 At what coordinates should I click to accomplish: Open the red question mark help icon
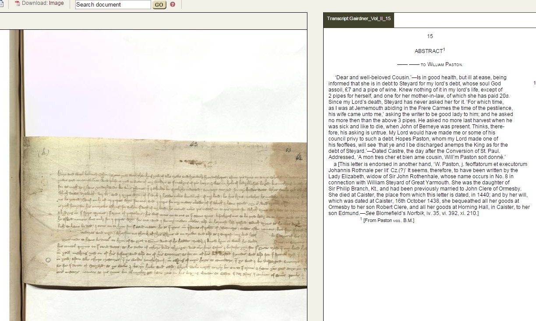[173, 4]
